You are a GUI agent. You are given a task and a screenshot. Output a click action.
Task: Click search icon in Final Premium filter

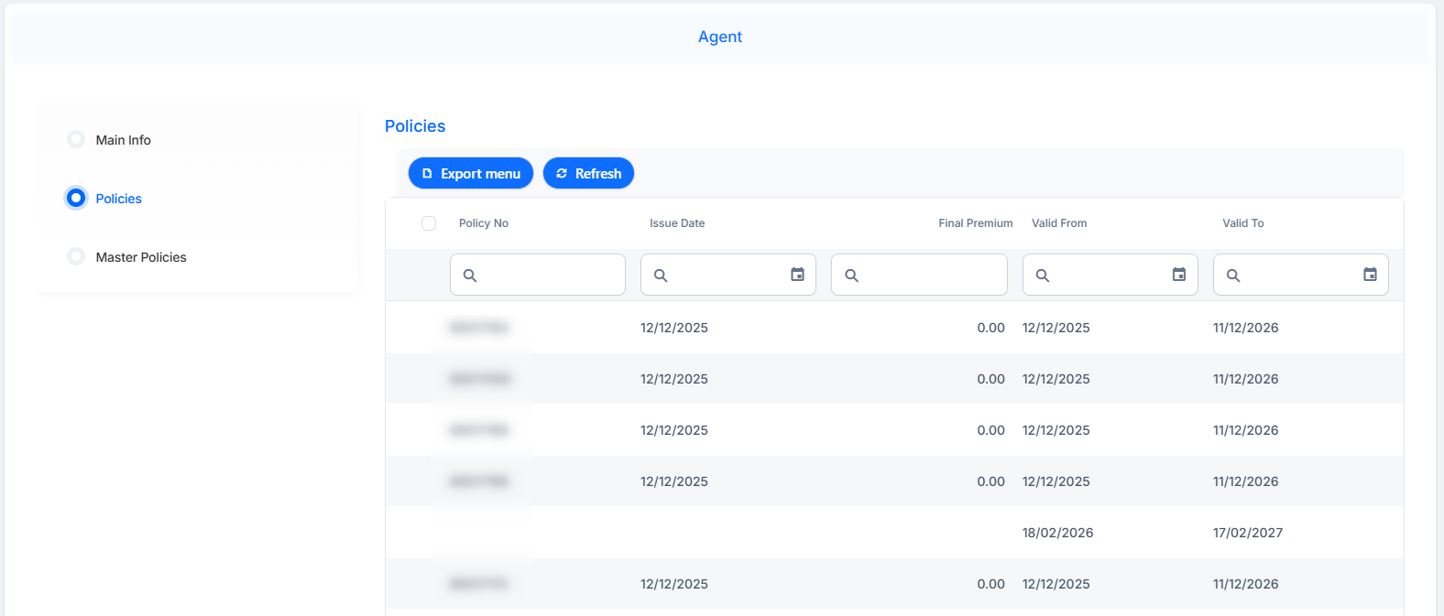coord(851,276)
